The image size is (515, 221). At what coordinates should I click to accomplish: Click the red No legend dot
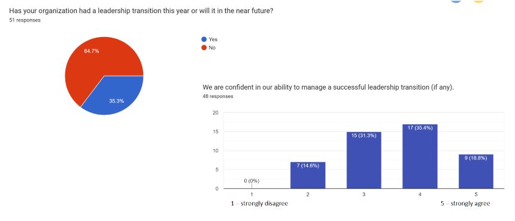point(204,48)
